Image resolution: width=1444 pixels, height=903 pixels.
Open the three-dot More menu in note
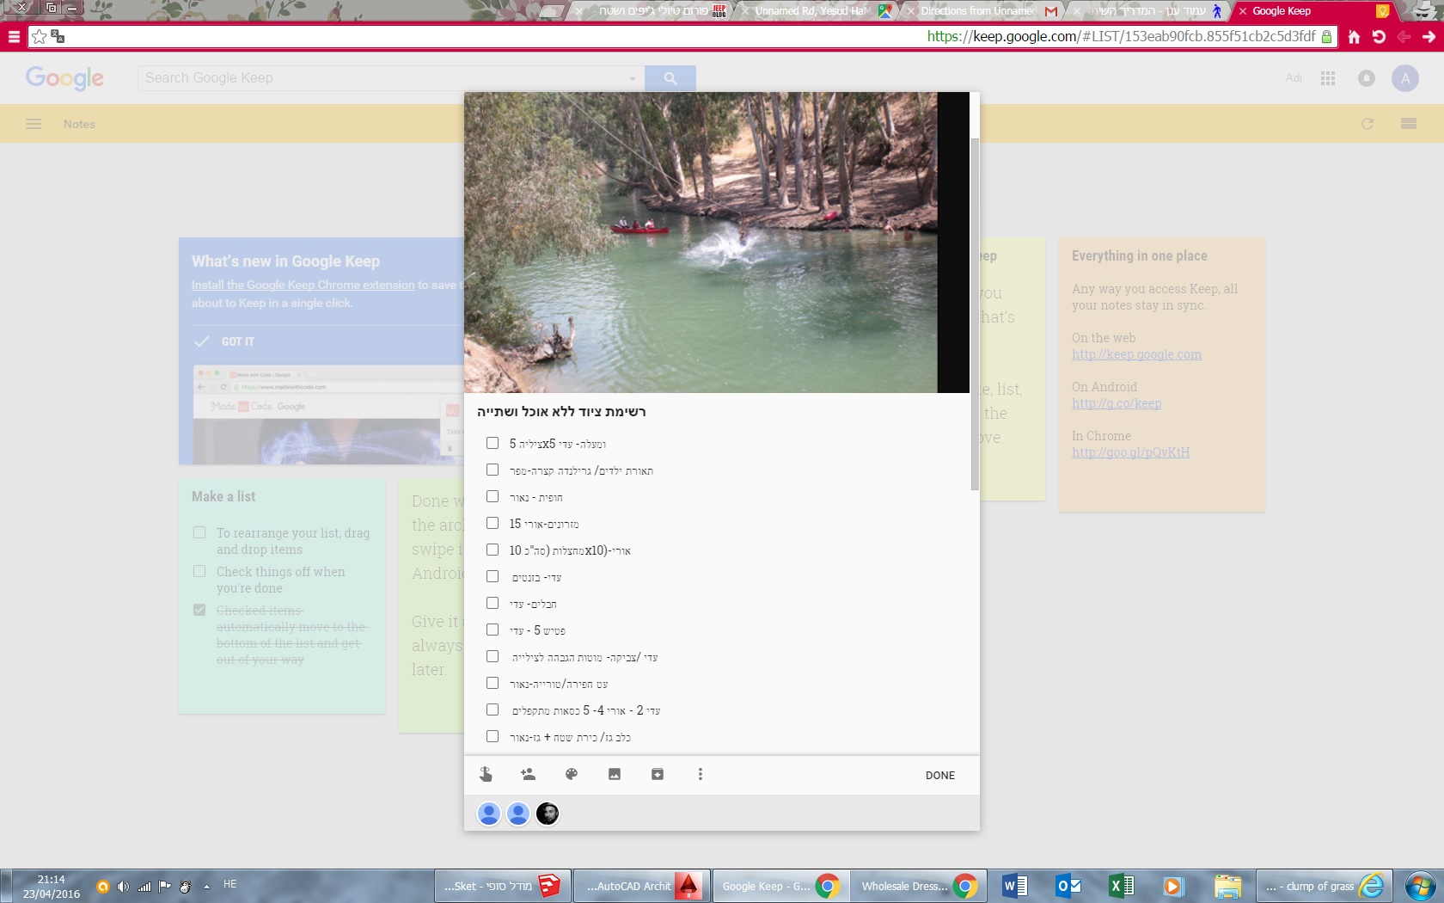pyautogui.click(x=701, y=774)
